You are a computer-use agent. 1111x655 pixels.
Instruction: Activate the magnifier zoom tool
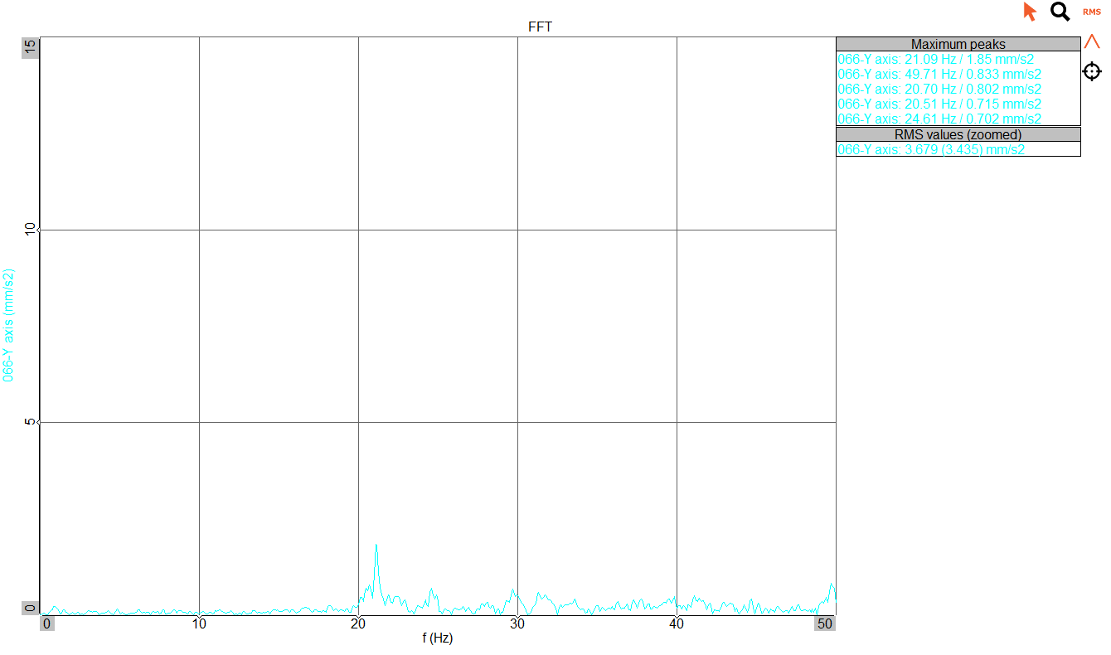(x=1060, y=12)
